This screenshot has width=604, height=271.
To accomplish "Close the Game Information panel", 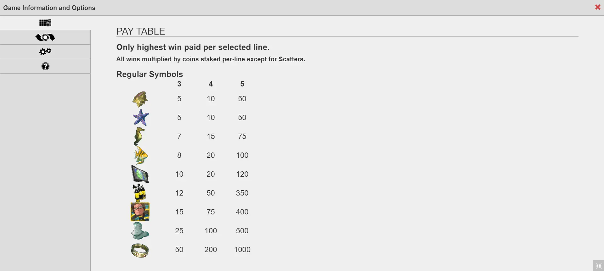I will click(598, 7).
